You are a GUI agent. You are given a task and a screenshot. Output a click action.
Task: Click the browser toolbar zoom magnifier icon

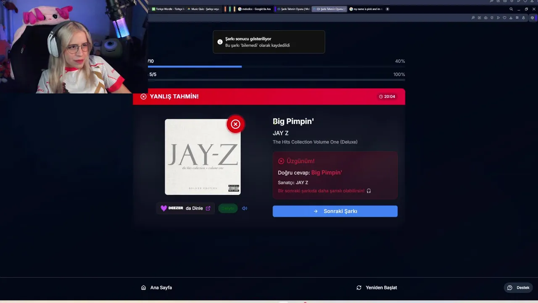pyautogui.click(x=473, y=18)
